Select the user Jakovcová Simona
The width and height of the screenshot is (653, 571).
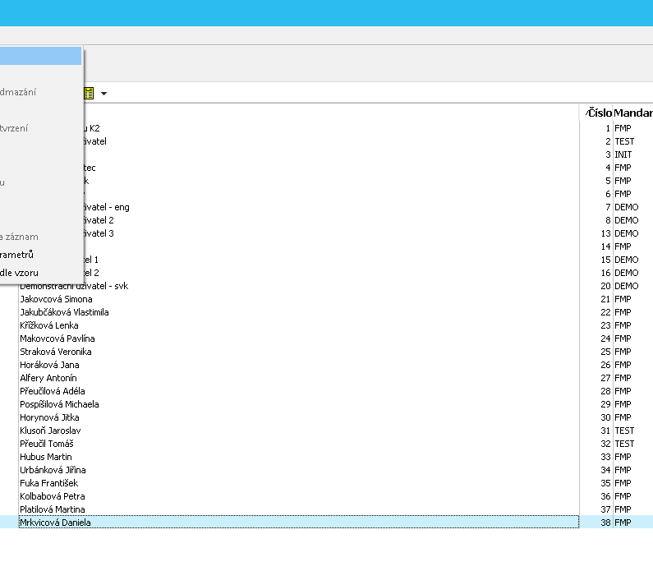(x=56, y=299)
